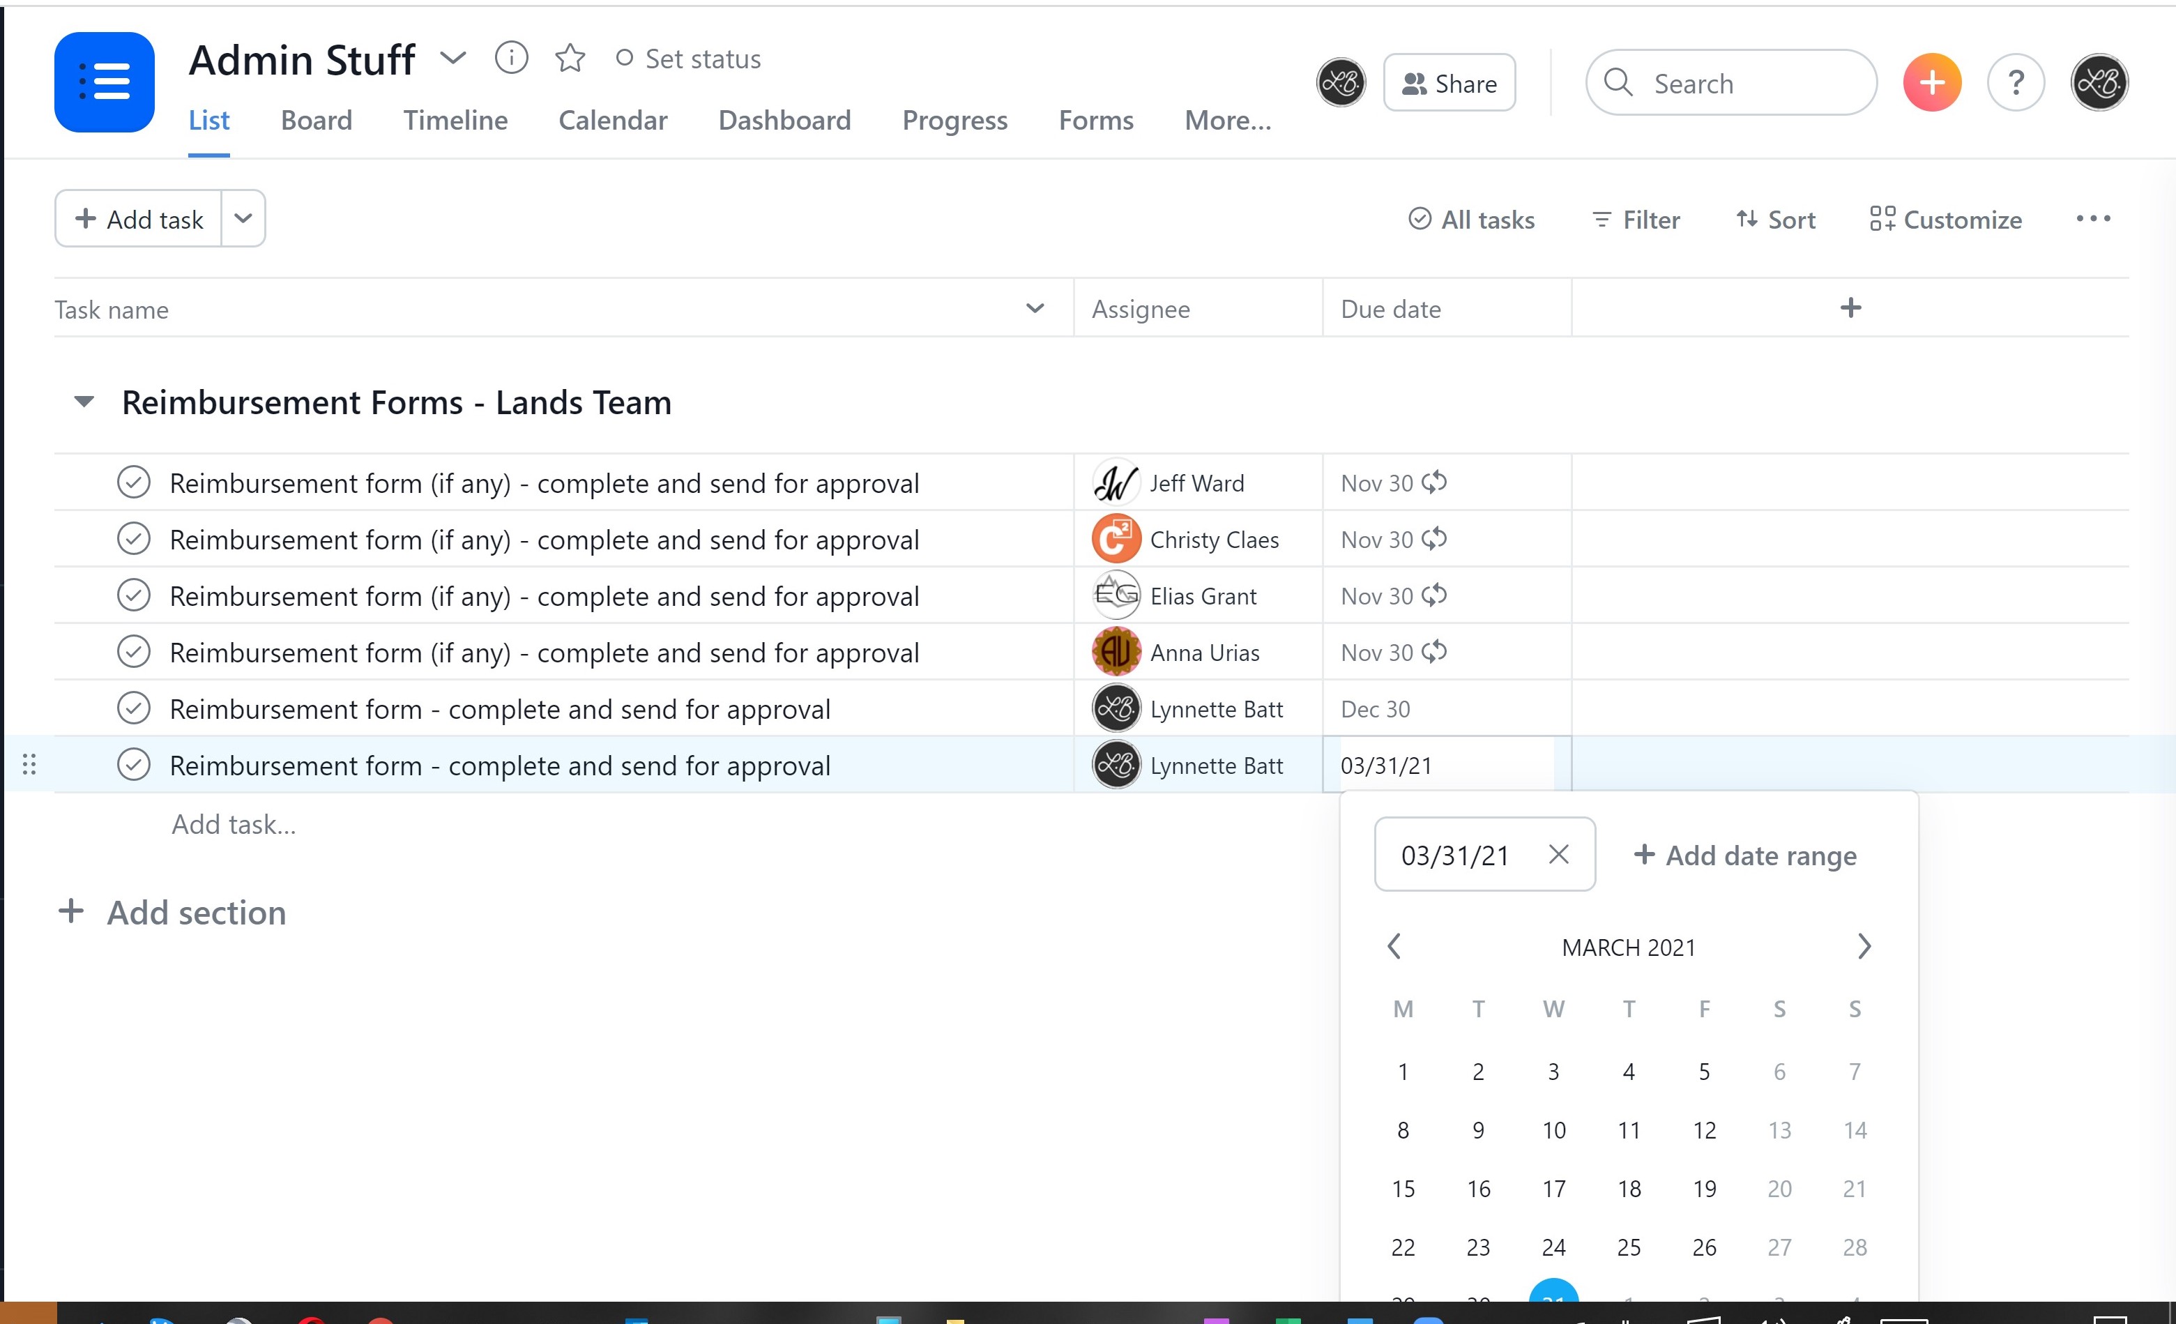Click the recurring icon on Jeff Ward's due date
This screenshot has width=2176, height=1324.
(1434, 482)
